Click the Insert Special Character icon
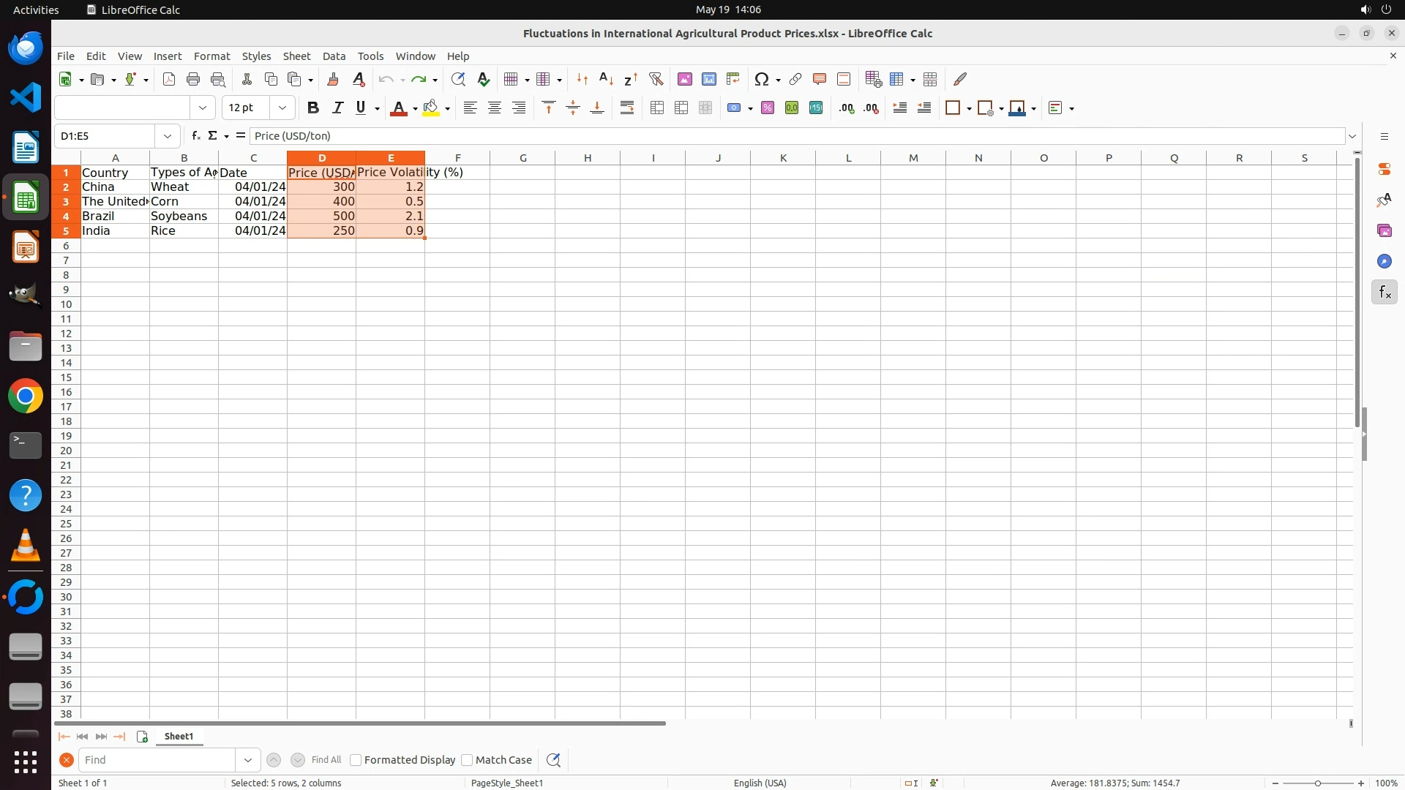The height and width of the screenshot is (790, 1405). pyautogui.click(x=762, y=79)
